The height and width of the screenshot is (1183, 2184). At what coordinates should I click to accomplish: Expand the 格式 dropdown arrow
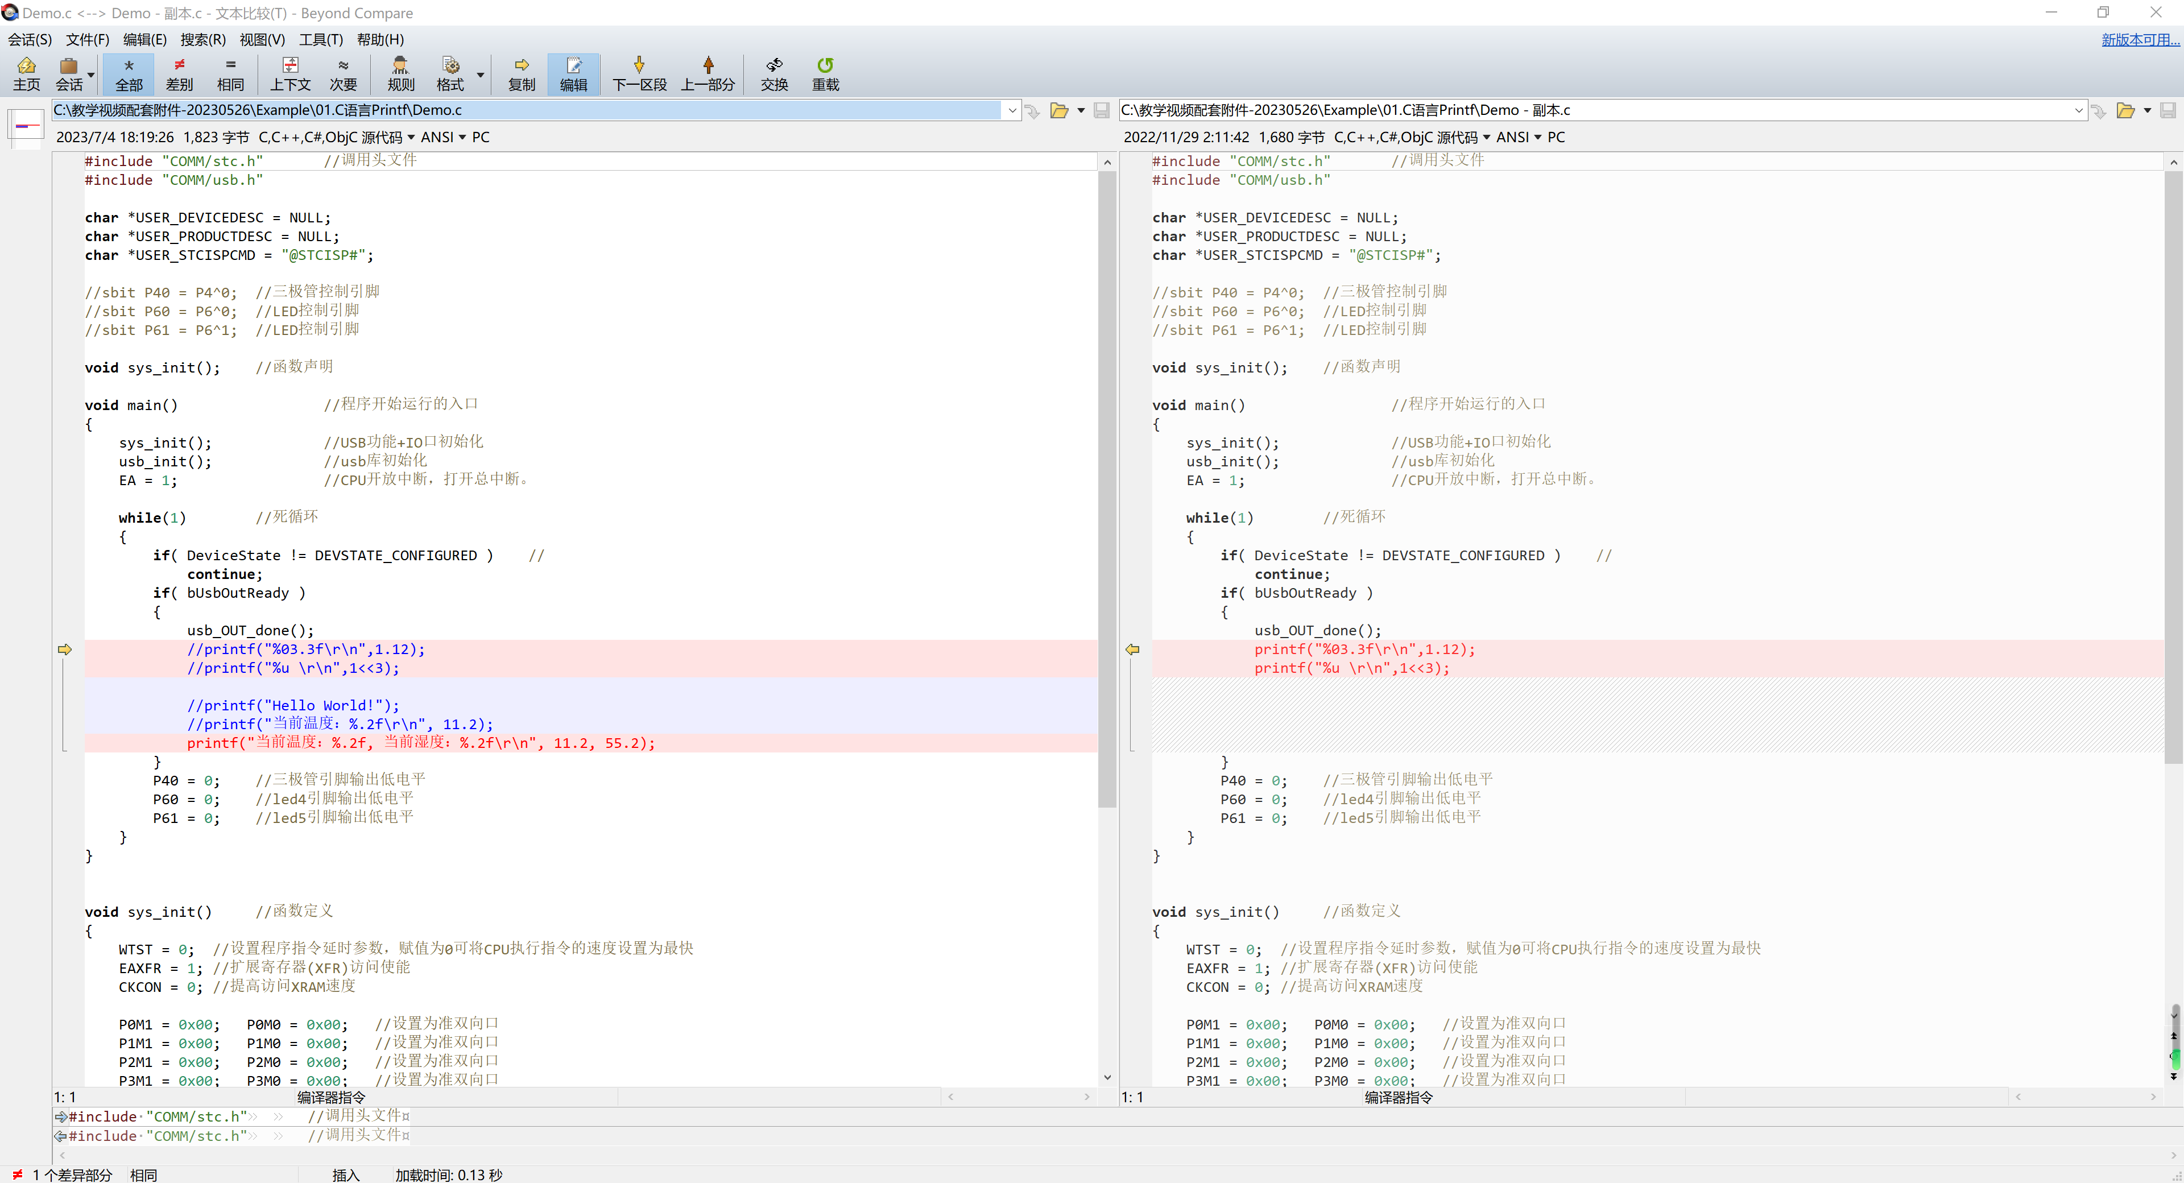coord(481,75)
